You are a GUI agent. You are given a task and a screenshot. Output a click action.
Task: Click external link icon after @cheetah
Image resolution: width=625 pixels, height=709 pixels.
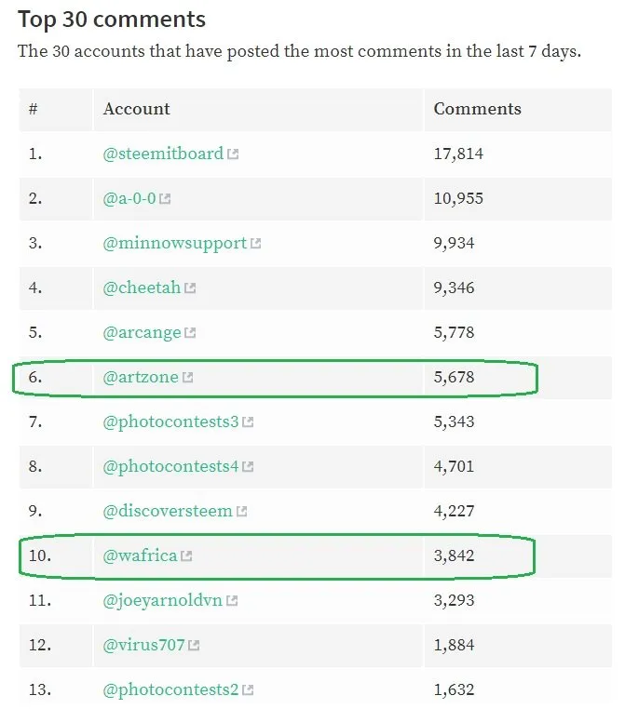190,288
